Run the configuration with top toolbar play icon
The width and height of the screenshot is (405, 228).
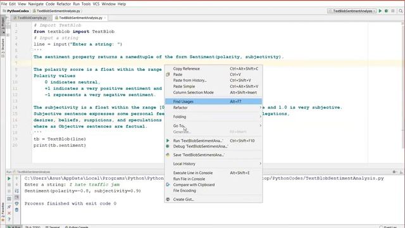380,11
